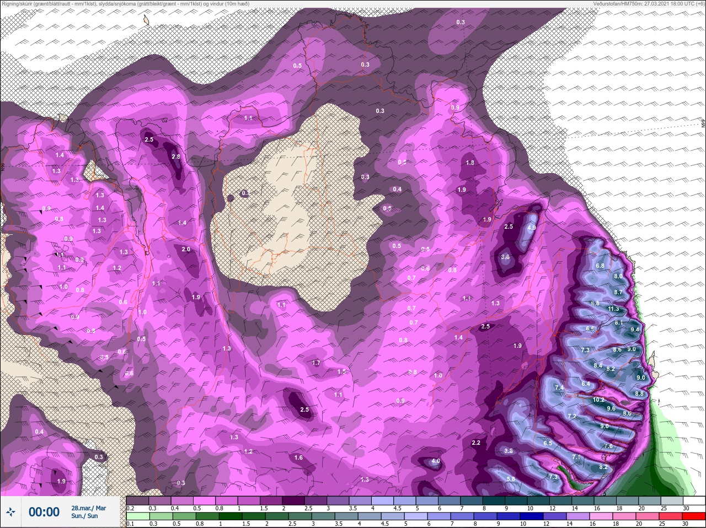The height and width of the screenshot is (528, 706).
Task: Pick the red swatch ending the lower legend
Action: coord(693,516)
